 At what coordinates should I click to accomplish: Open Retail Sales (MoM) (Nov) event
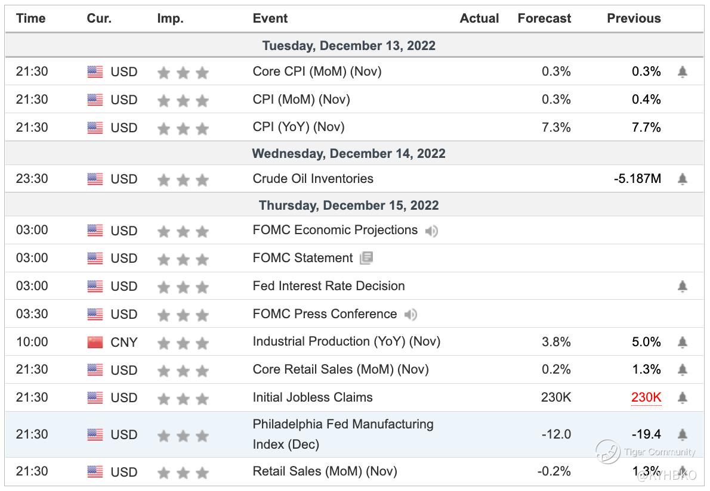(325, 471)
